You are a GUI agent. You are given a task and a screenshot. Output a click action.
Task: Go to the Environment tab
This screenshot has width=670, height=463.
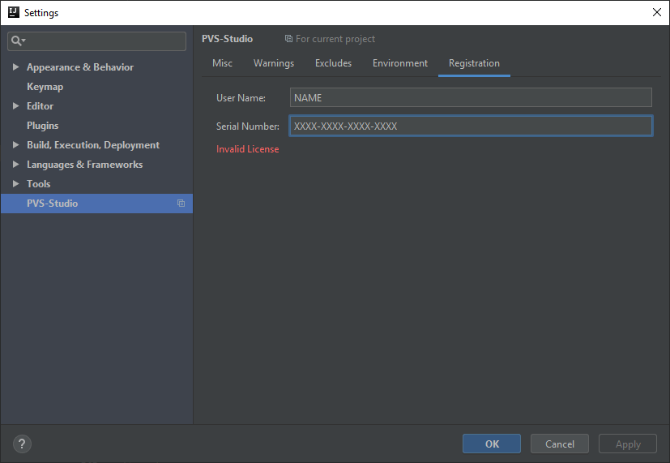(400, 63)
